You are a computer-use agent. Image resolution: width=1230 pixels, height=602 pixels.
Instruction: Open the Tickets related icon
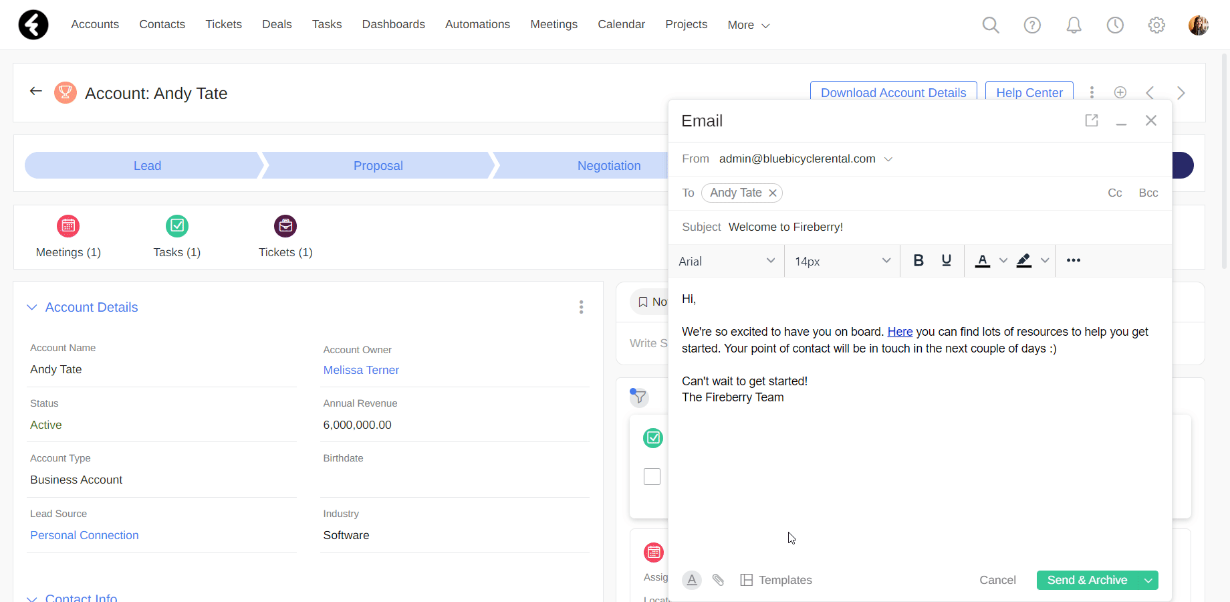pyautogui.click(x=285, y=226)
